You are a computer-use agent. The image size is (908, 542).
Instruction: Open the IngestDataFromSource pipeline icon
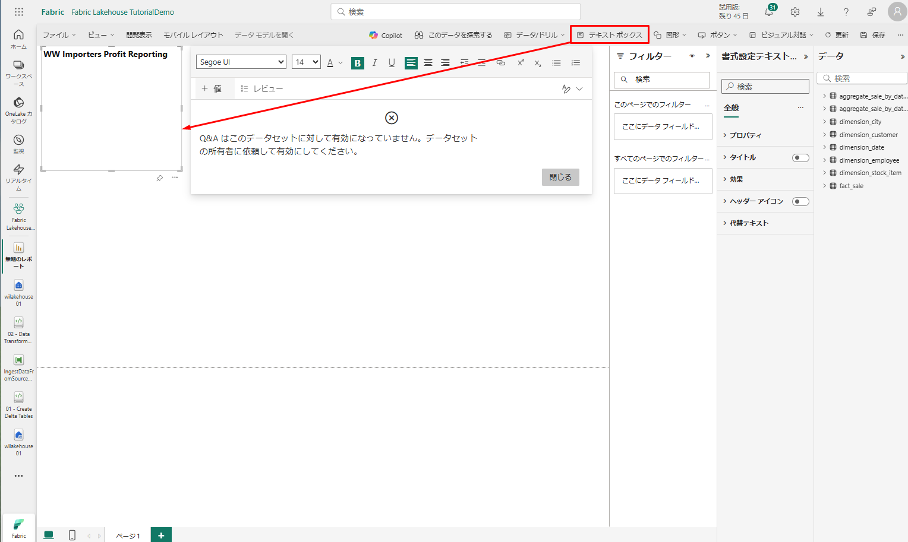click(x=18, y=367)
